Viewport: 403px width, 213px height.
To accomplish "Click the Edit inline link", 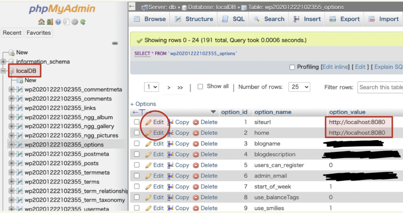I will pyautogui.click(x=335, y=67).
